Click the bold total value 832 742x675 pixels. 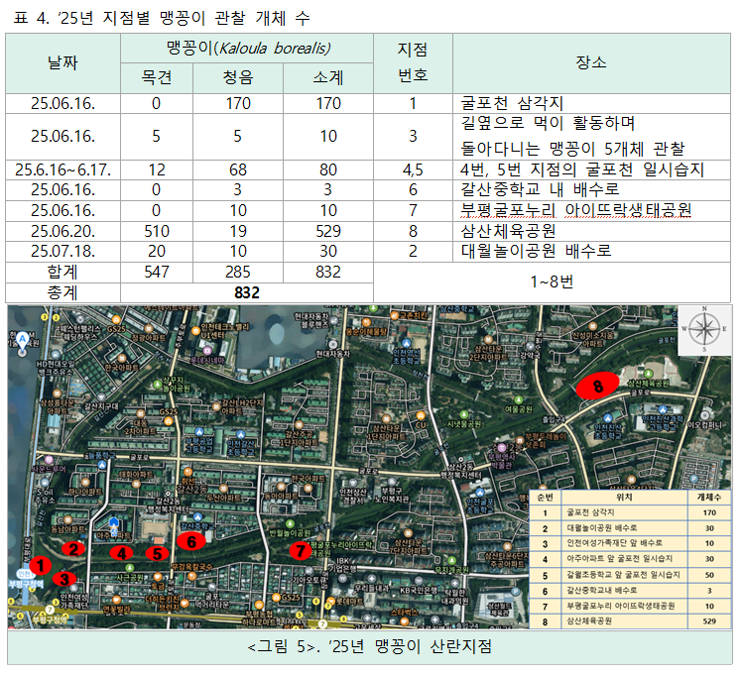tap(246, 292)
